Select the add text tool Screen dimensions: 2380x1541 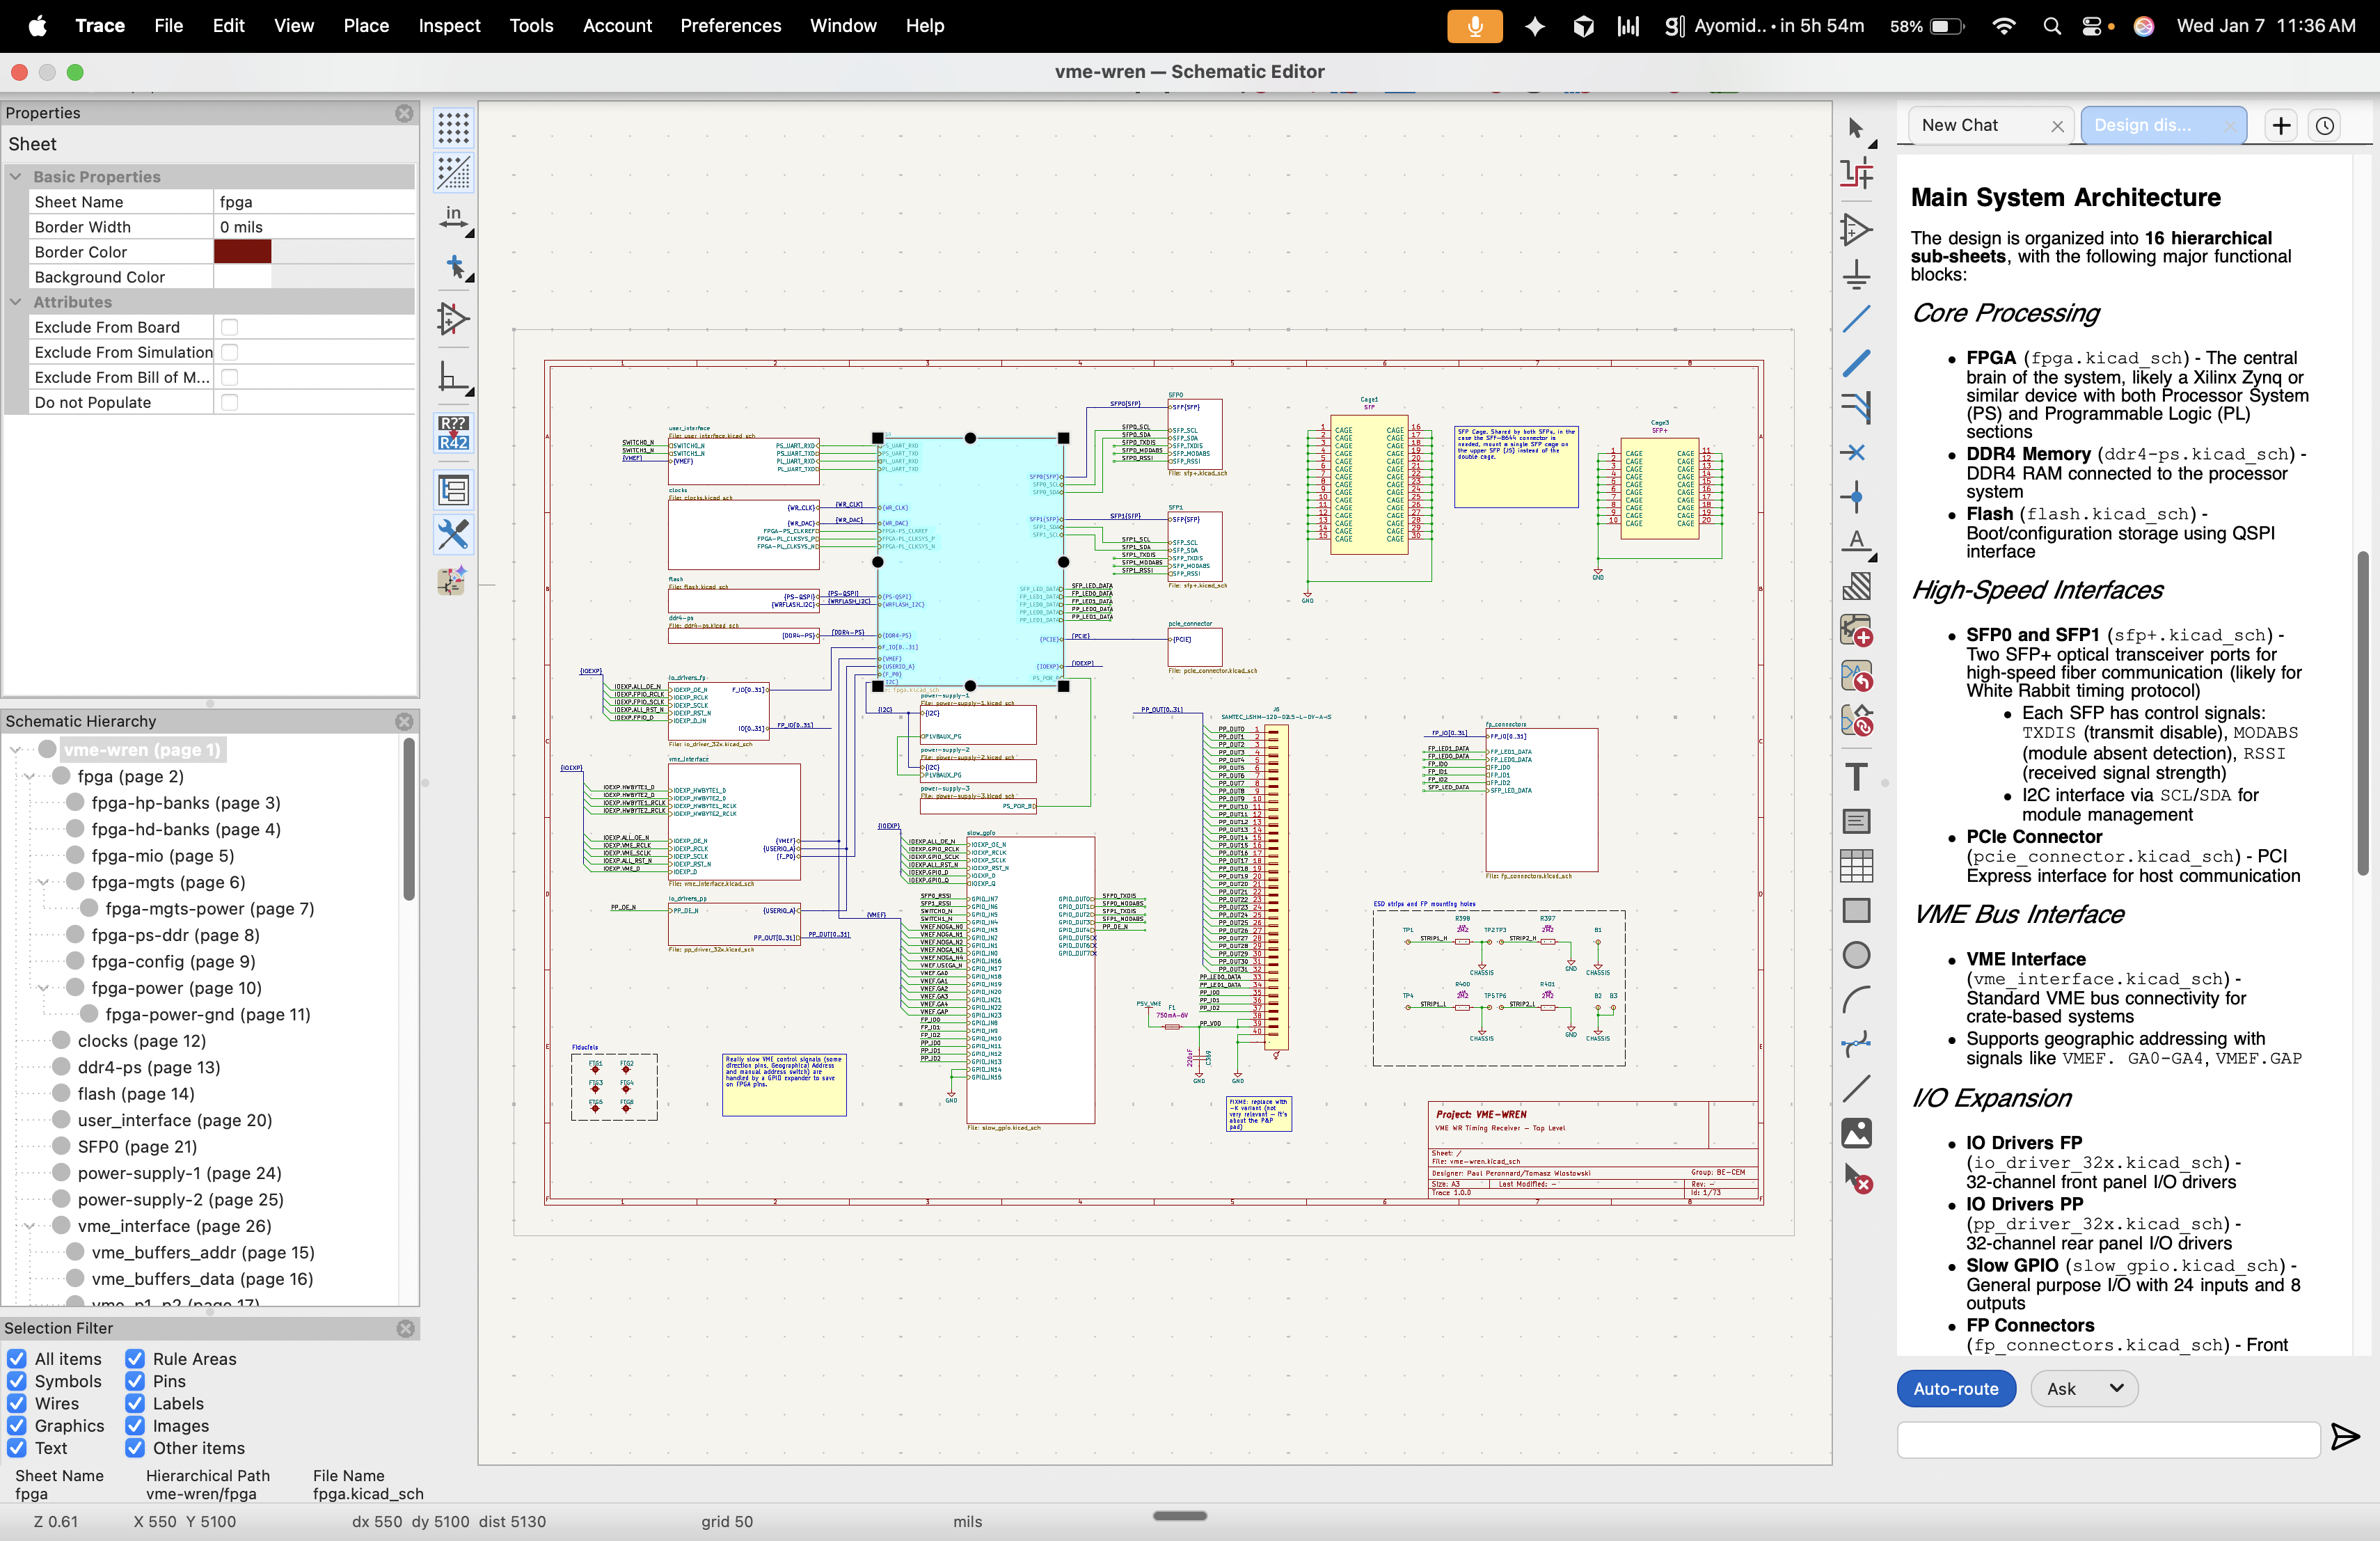point(1856,777)
